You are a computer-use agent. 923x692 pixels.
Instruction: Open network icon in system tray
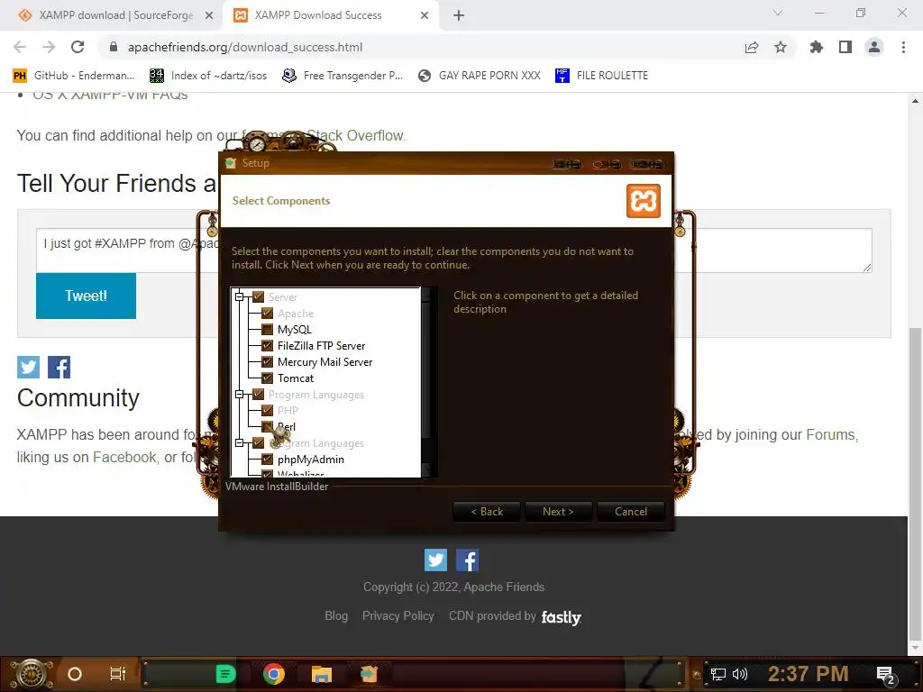tap(718, 674)
